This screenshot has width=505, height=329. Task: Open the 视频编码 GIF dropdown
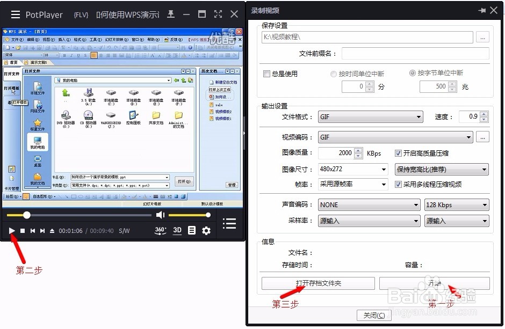(x=395, y=137)
